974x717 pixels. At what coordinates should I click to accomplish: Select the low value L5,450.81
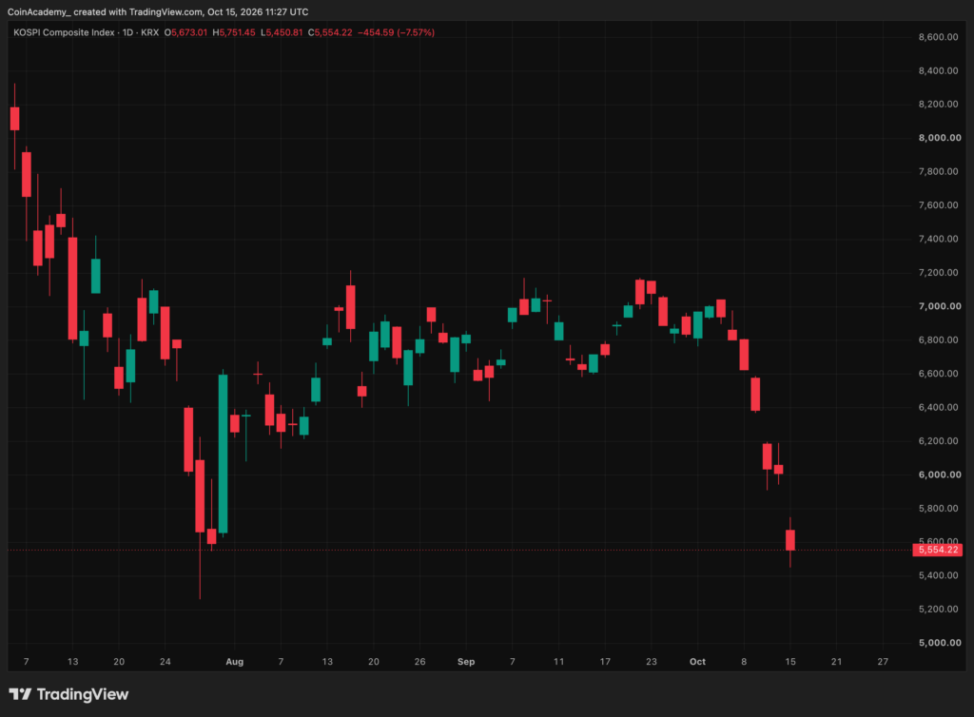[282, 32]
